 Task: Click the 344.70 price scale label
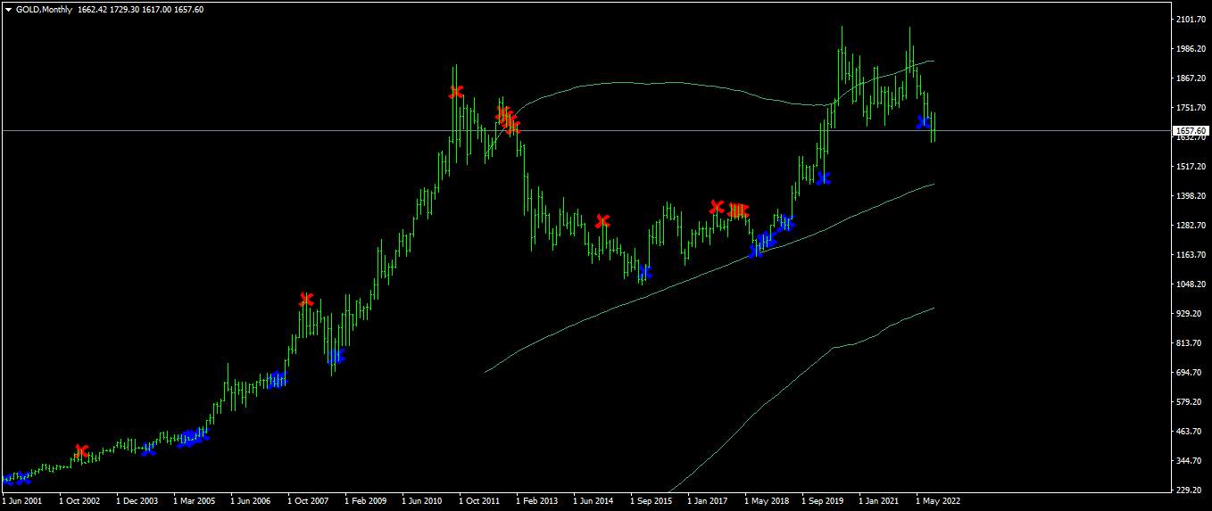(1190, 460)
